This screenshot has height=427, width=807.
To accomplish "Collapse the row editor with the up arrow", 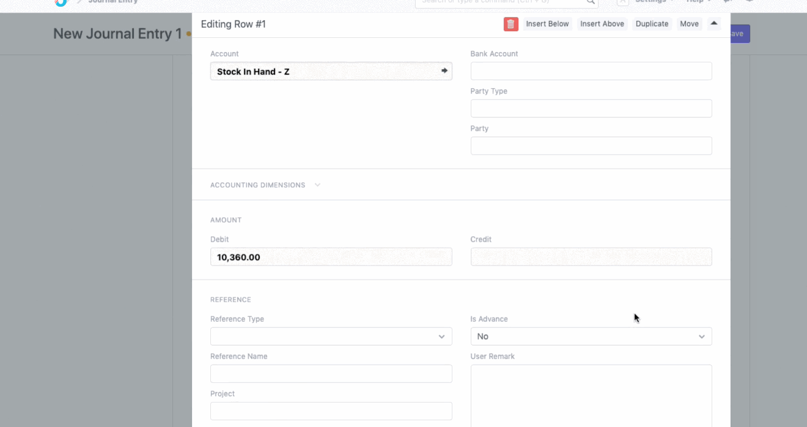I will 714,24.
